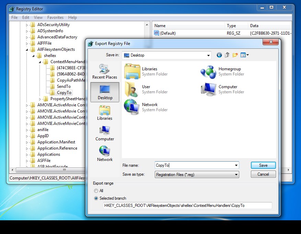
Task: Select the Selected branch export range
Action: 96,198
